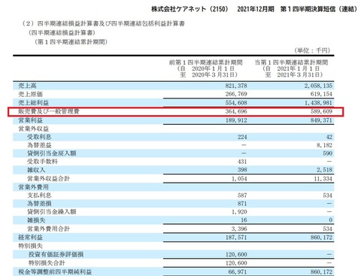Select the 為替差益 row label

point(39,145)
